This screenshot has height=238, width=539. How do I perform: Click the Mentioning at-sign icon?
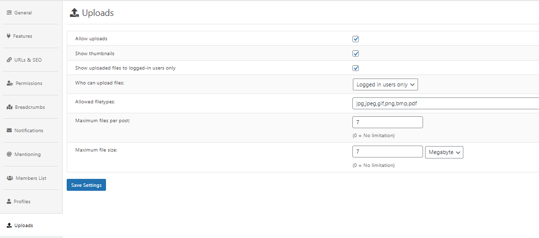(9, 154)
